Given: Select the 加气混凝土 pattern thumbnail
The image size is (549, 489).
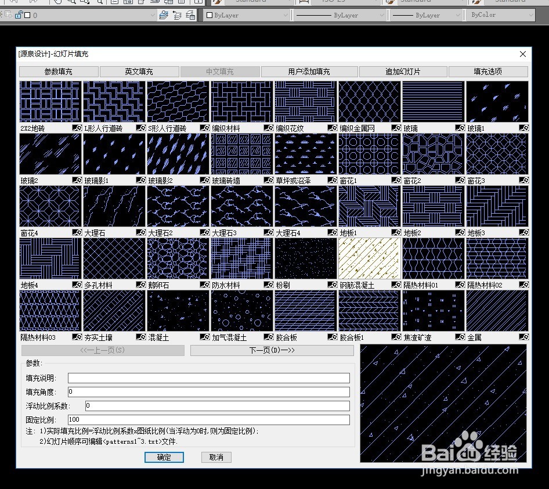Looking at the screenshot, I should coord(242,311).
